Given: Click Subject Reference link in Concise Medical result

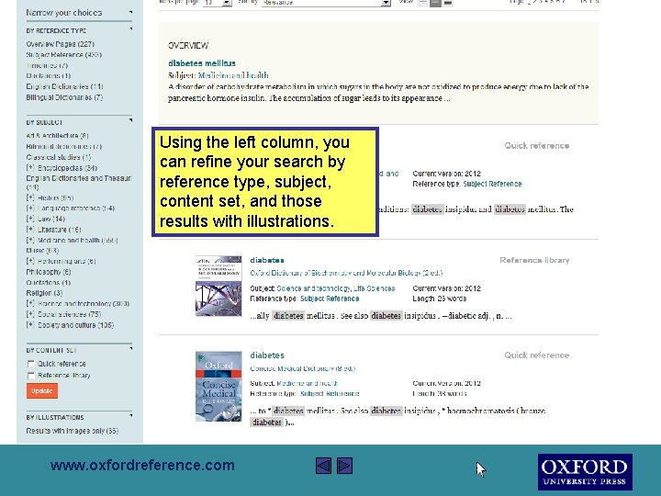Looking at the screenshot, I should (x=330, y=393).
